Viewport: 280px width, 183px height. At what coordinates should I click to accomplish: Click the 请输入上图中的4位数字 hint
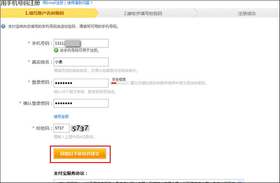pos(75,137)
